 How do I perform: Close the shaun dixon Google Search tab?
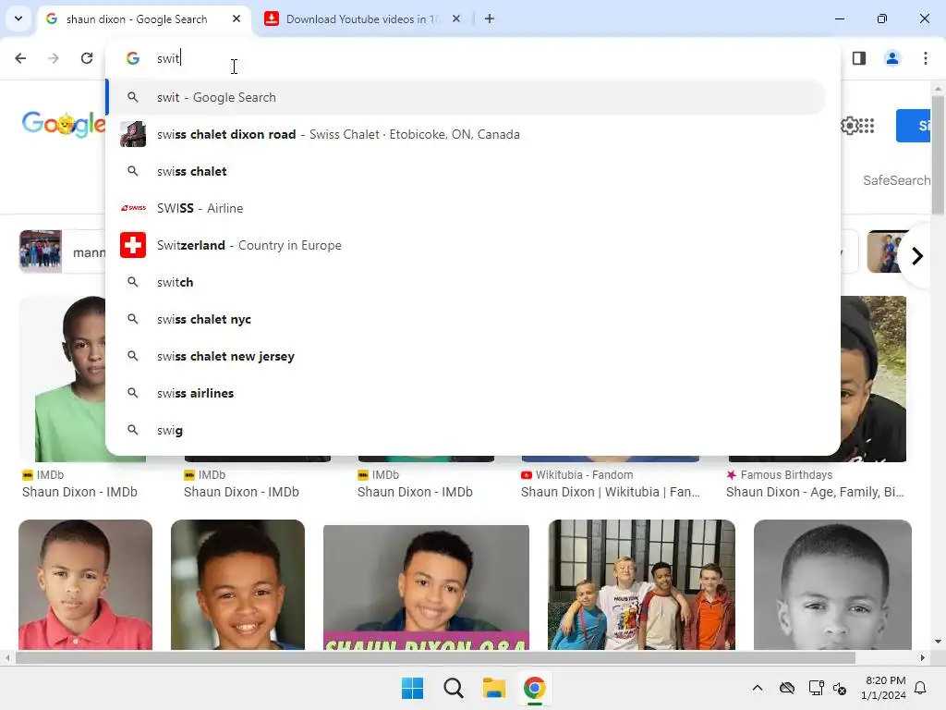[236, 18]
